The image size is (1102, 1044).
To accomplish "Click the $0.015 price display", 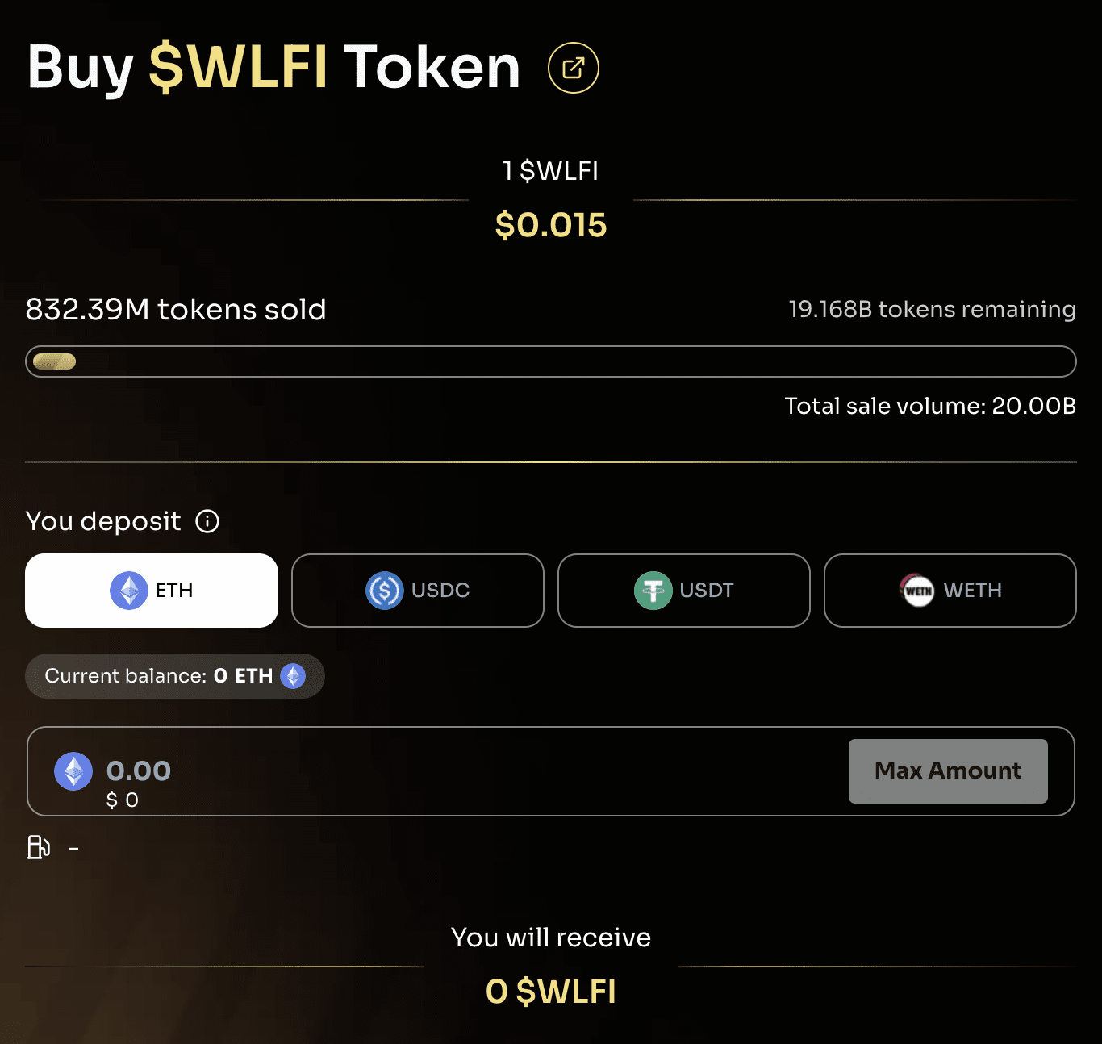I will point(551,226).
